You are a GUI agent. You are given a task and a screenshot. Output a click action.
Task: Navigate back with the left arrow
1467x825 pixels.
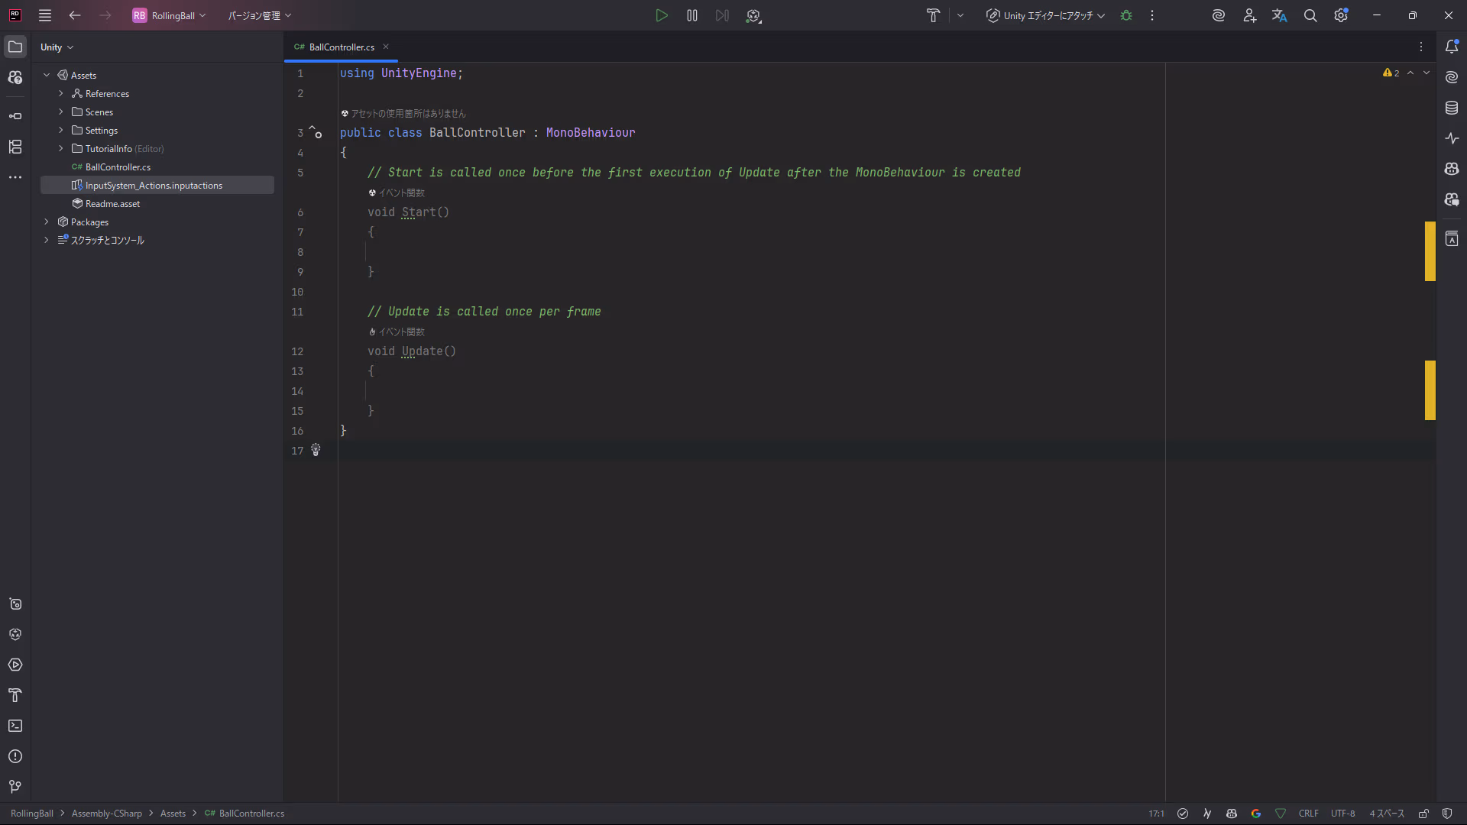tap(75, 15)
